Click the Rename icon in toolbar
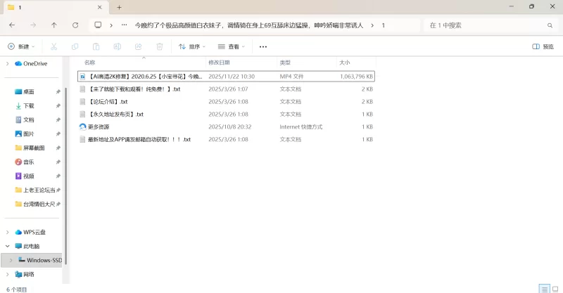Image resolution: width=563 pixels, height=293 pixels. pyautogui.click(x=117, y=46)
